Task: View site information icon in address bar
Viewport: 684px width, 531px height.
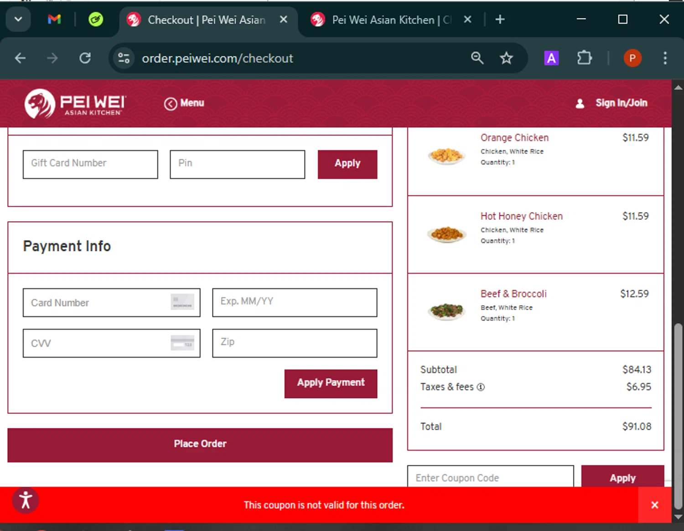Action: coord(124,58)
